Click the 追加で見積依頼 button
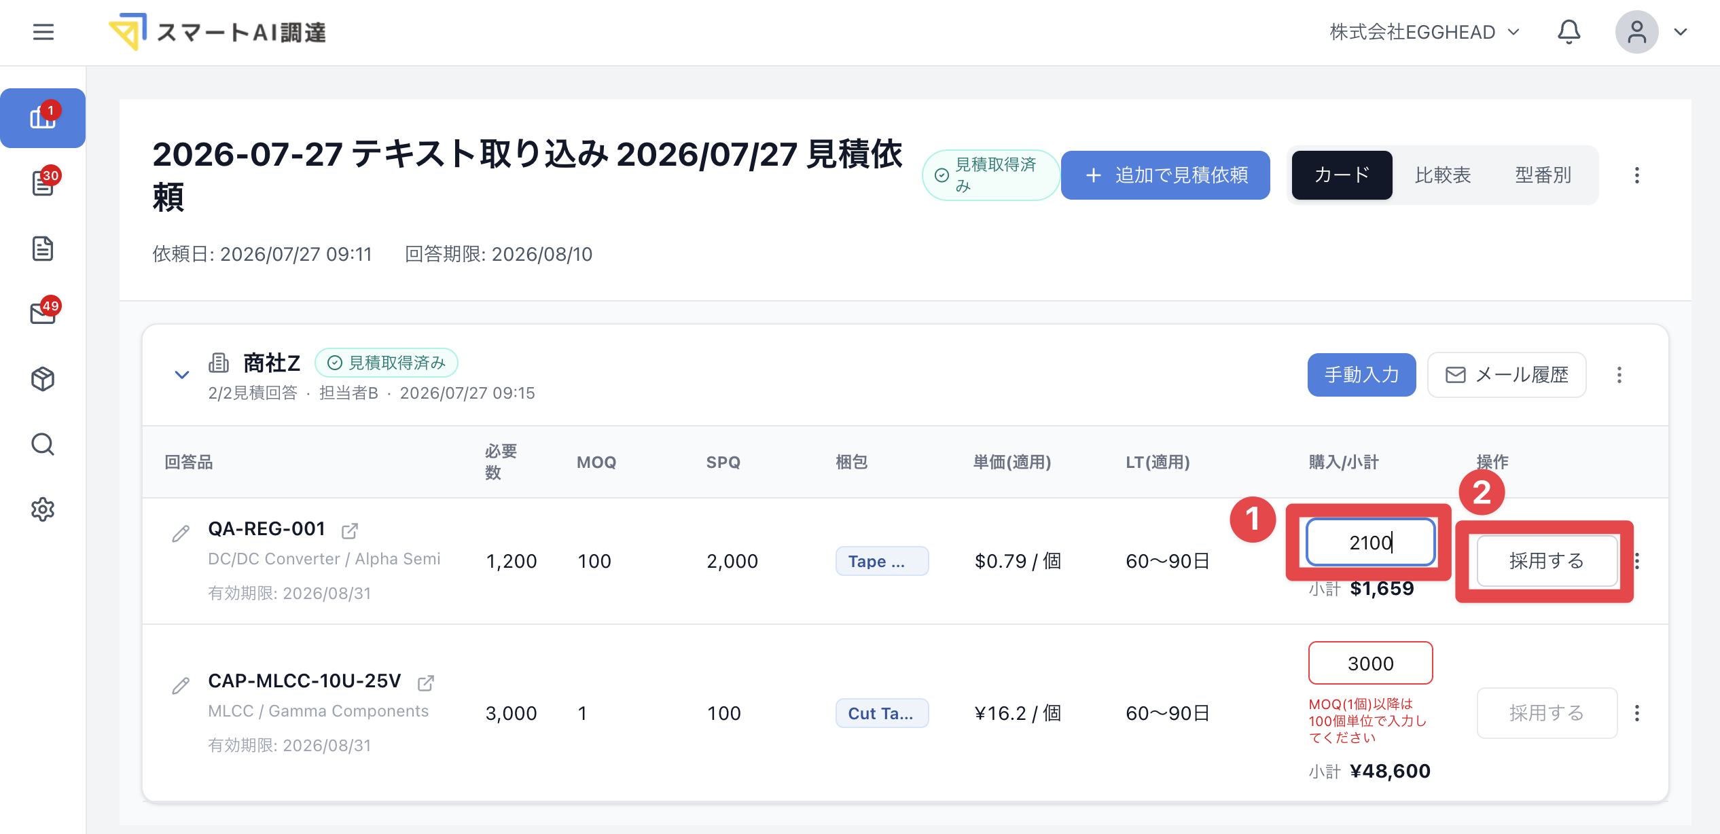 (1165, 175)
